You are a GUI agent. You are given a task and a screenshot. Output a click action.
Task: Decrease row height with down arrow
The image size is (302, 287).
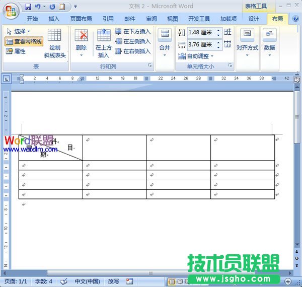pyautogui.click(x=218, y=35)
